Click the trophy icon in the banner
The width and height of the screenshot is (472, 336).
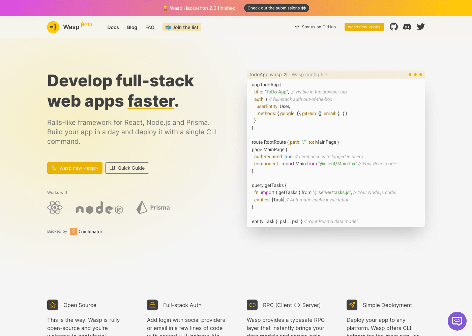166,8
